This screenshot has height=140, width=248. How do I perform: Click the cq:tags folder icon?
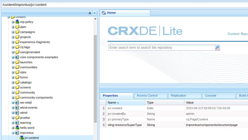pyautogui.click(x=17, y=47)
